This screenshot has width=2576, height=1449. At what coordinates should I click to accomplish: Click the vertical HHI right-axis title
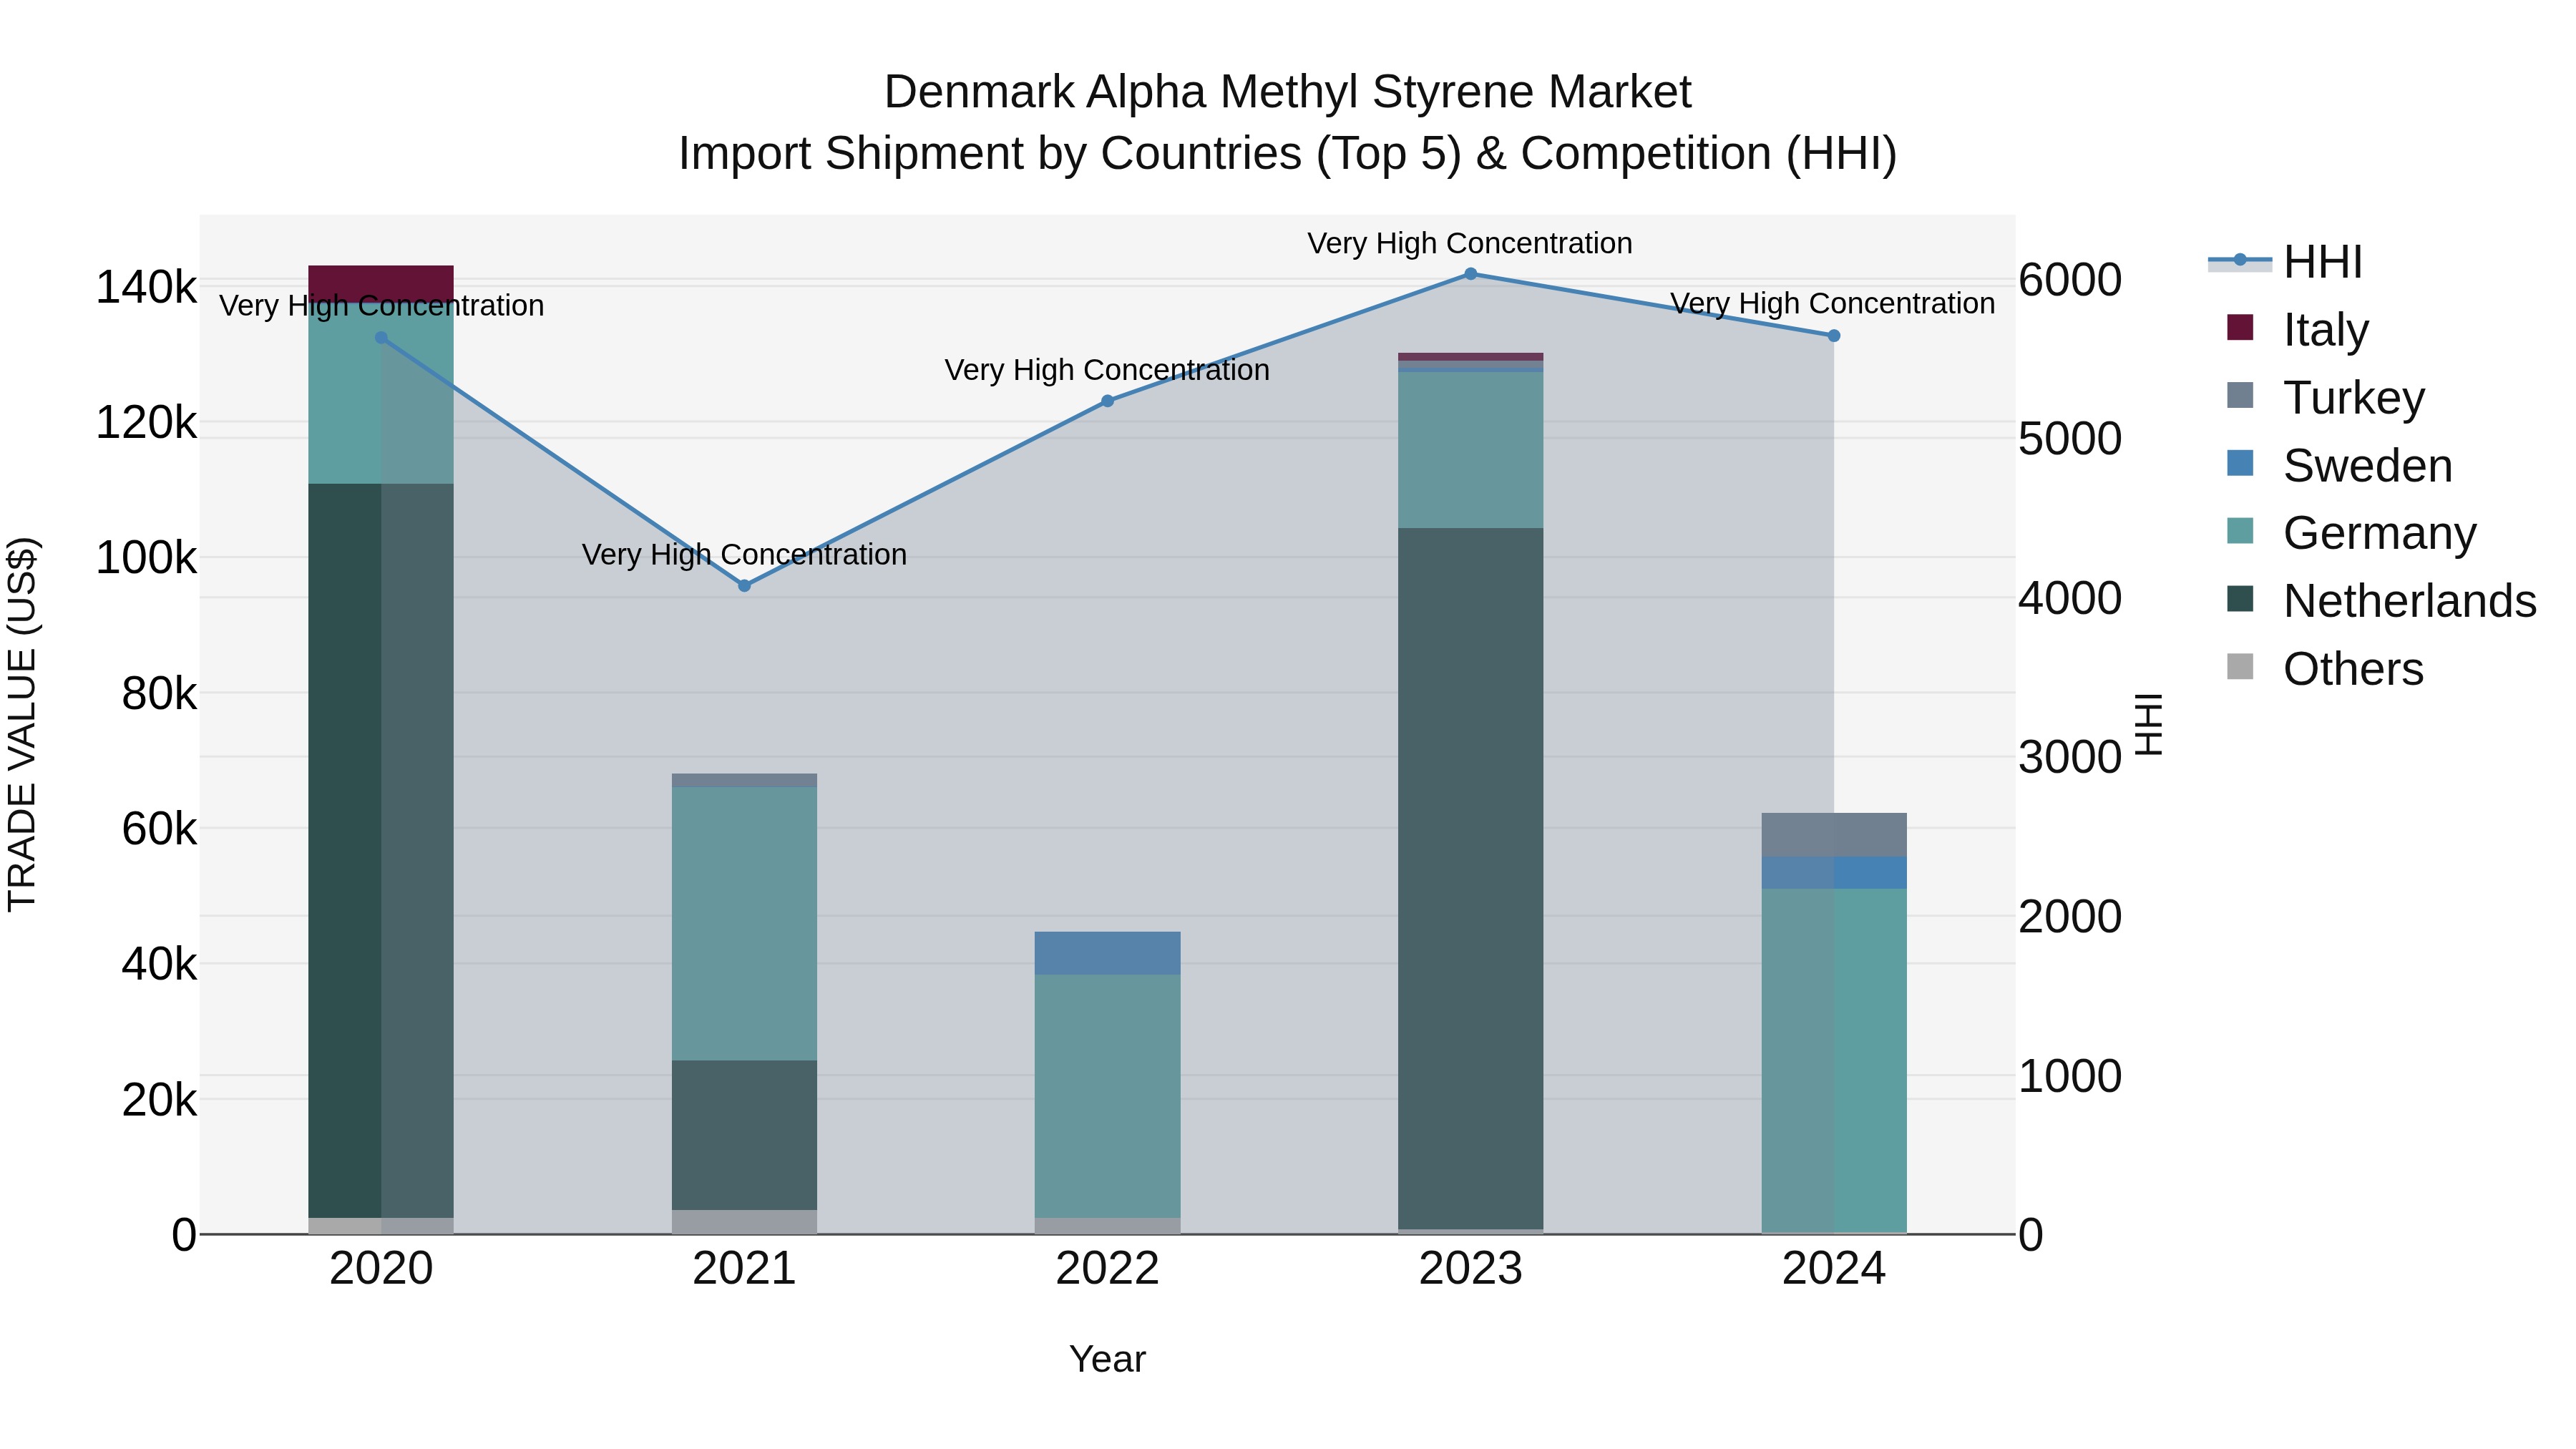(x=2148, y=724)
